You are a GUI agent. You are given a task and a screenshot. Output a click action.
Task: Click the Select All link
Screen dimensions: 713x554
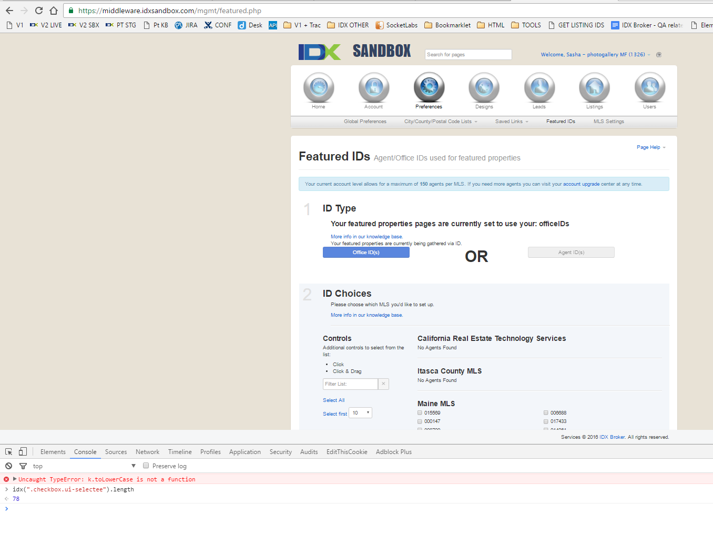click(334, 400)
